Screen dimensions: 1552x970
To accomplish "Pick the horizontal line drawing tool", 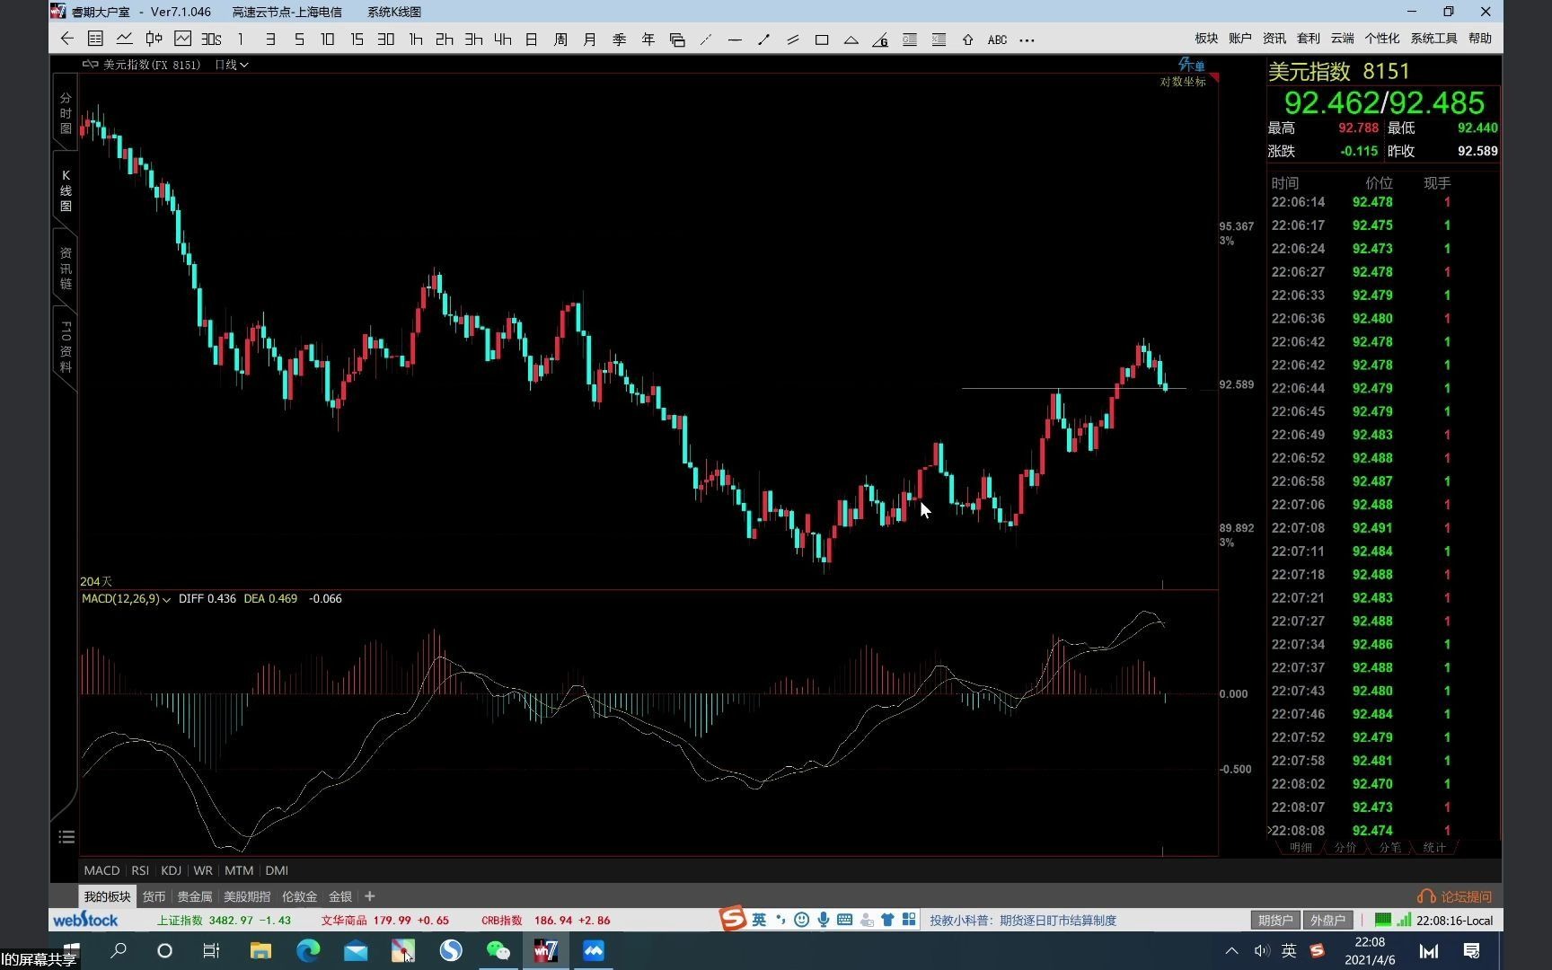I will [x=735, y=40].
